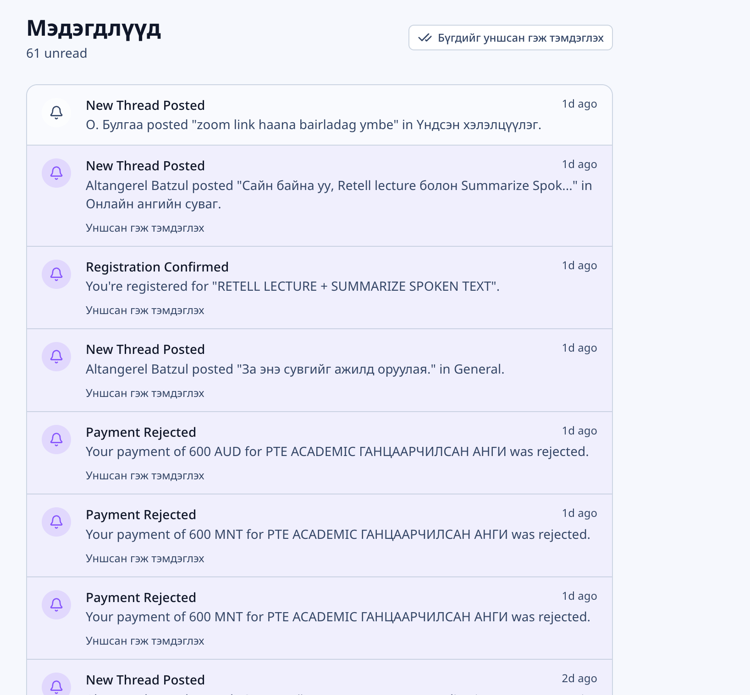The height and width of the screenshot is (695, 750).
Task: Click "New Thread Posted" title of 2d ago notification
Action: 145,680
